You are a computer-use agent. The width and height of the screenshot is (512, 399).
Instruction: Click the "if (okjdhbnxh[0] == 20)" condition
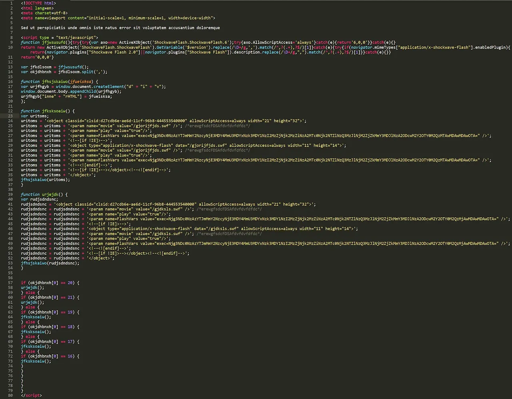tap(50, 283)
